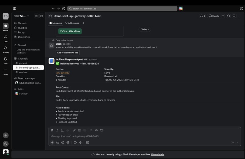Click the View details link
245x159 pixels.
click(x=157, y=154)
